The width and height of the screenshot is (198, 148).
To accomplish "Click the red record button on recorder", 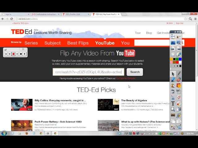I will (x=13, y=54).
